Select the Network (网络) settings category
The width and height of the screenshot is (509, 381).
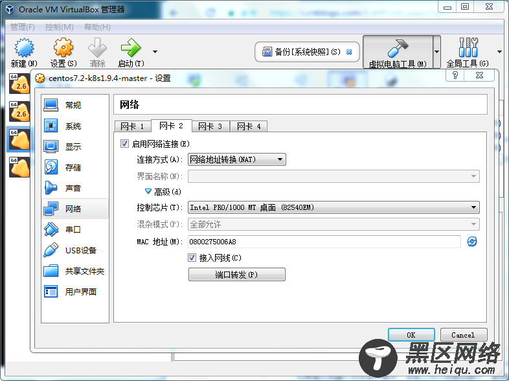[75, 209]
